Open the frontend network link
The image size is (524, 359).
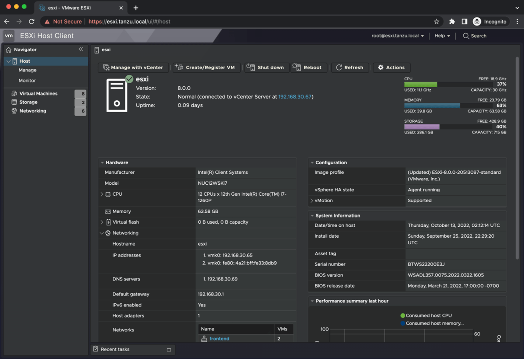click(x=219, y=338)
